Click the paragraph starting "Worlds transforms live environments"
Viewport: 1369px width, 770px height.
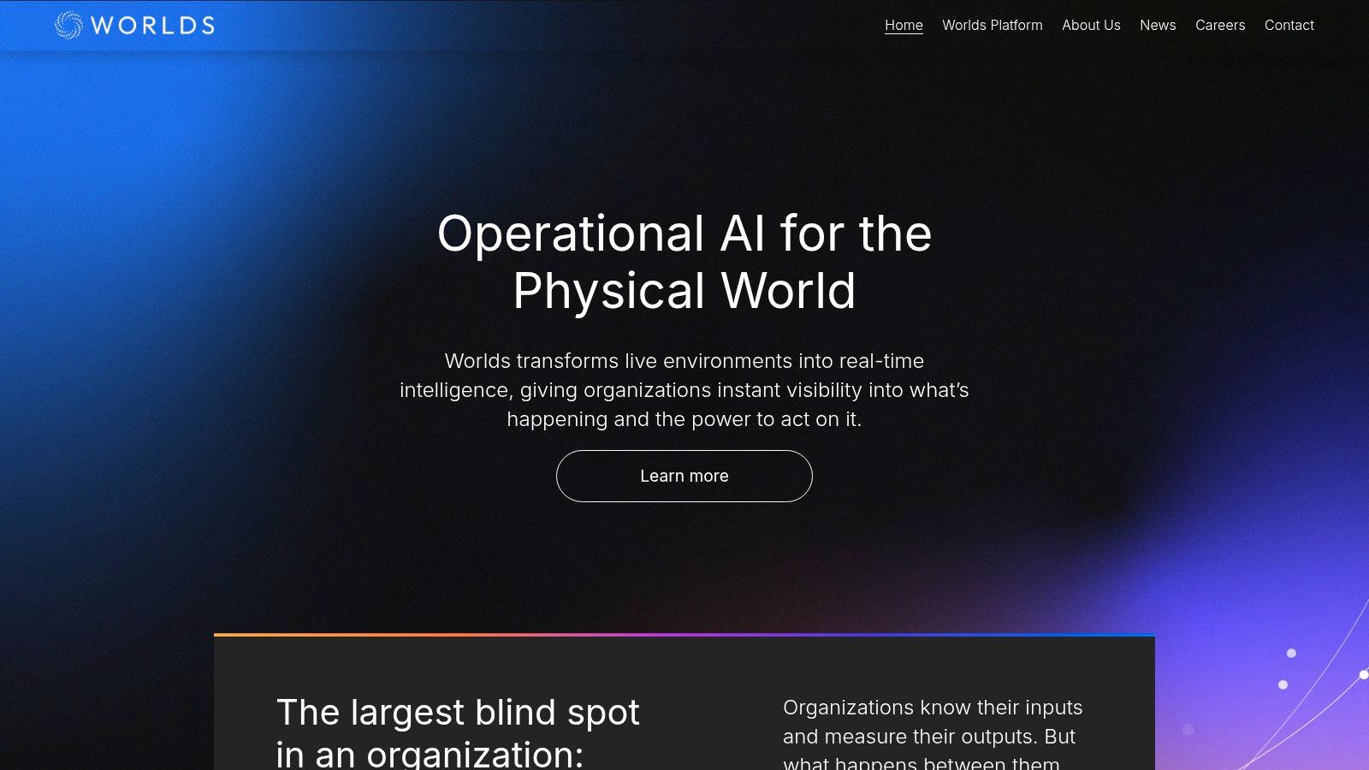coord(684,390)
